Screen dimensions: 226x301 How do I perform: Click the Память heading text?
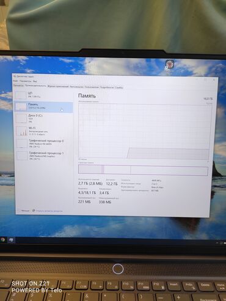point(87,96)
